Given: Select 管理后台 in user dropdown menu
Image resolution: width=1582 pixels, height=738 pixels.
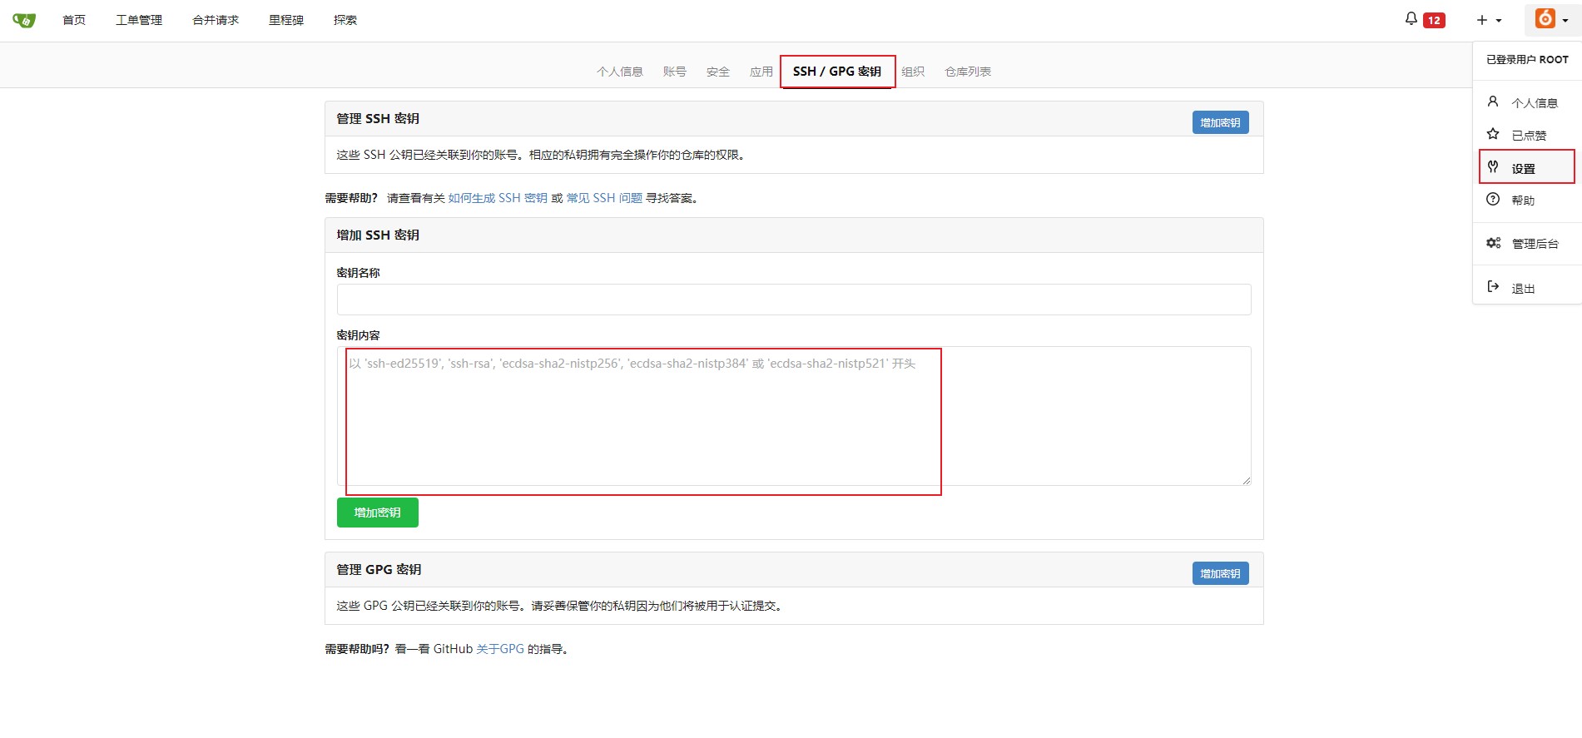Looking at the screenshot, I should [1527, 244].
